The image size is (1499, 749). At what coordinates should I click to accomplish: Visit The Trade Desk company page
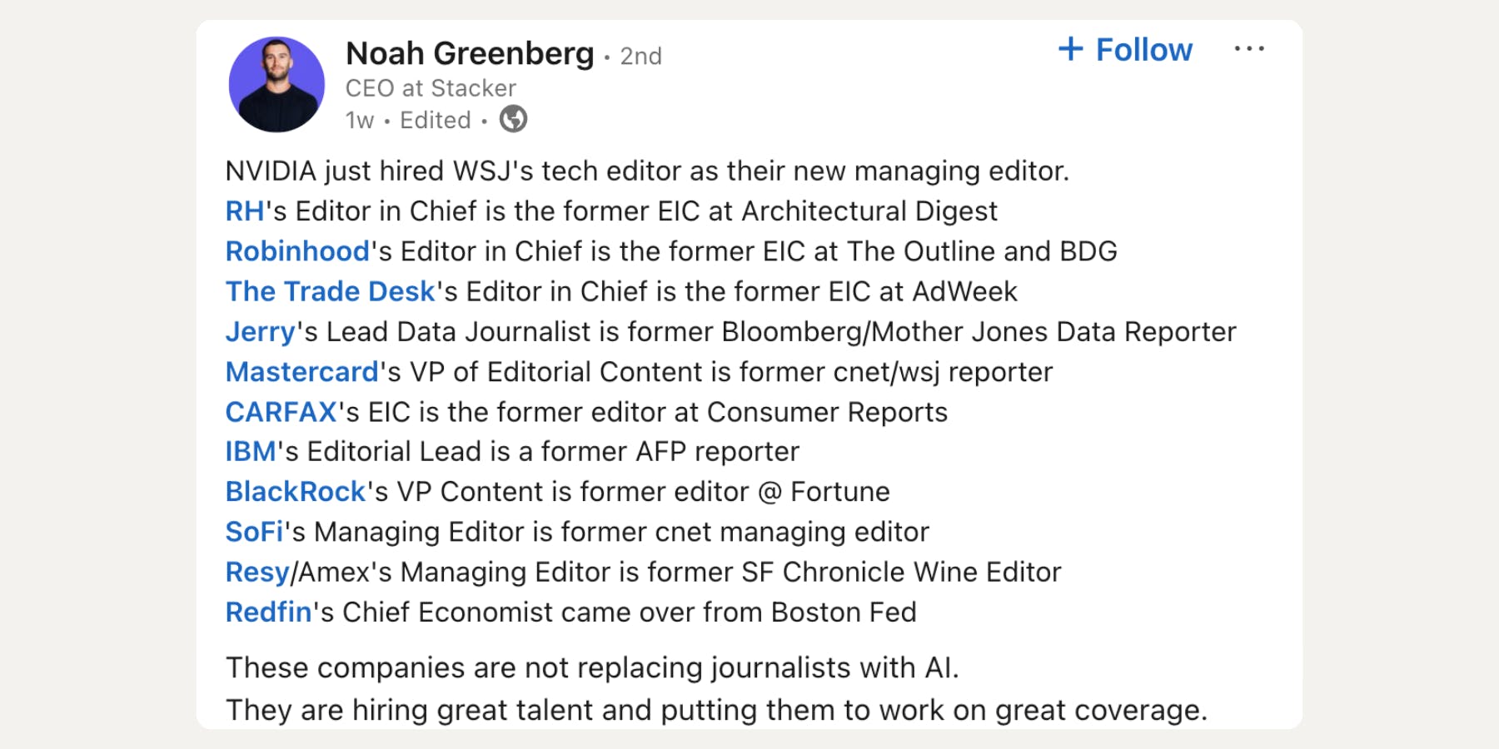[x=330, y=291]
